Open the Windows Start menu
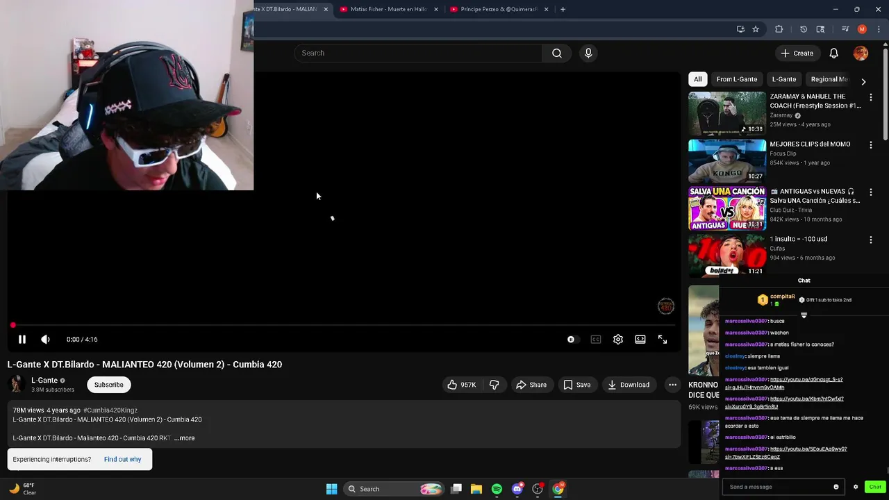 [331, 489]
